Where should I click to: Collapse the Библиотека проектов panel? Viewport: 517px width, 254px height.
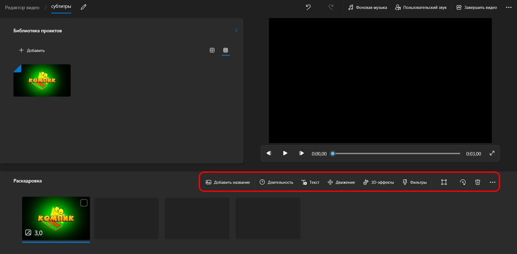pos(236,30)
